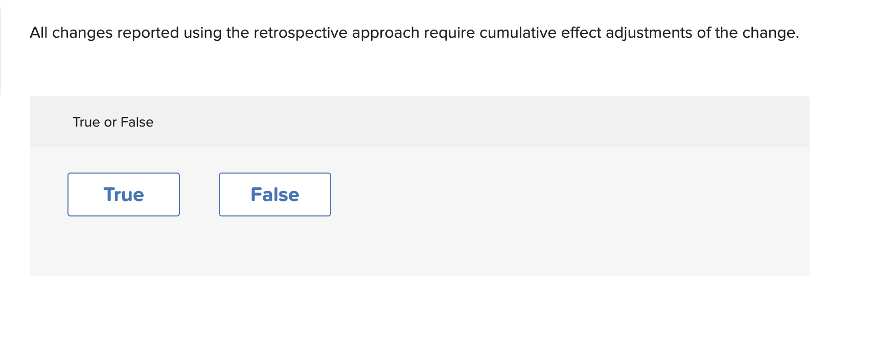Choose True for the retrospective approach statement
The image size is (872, 340).
click(x=123, y=194)
